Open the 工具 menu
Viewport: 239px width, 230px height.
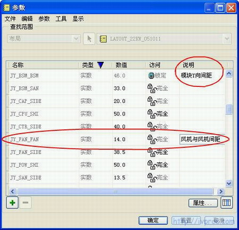[x=61, y=19]
